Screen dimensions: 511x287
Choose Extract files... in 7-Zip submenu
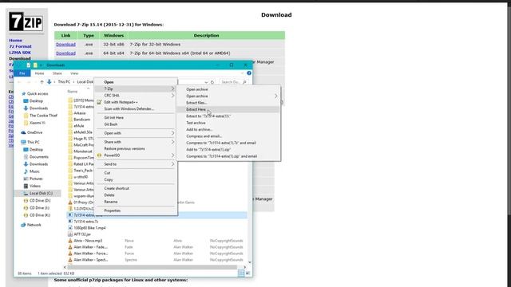coord(228,103)
